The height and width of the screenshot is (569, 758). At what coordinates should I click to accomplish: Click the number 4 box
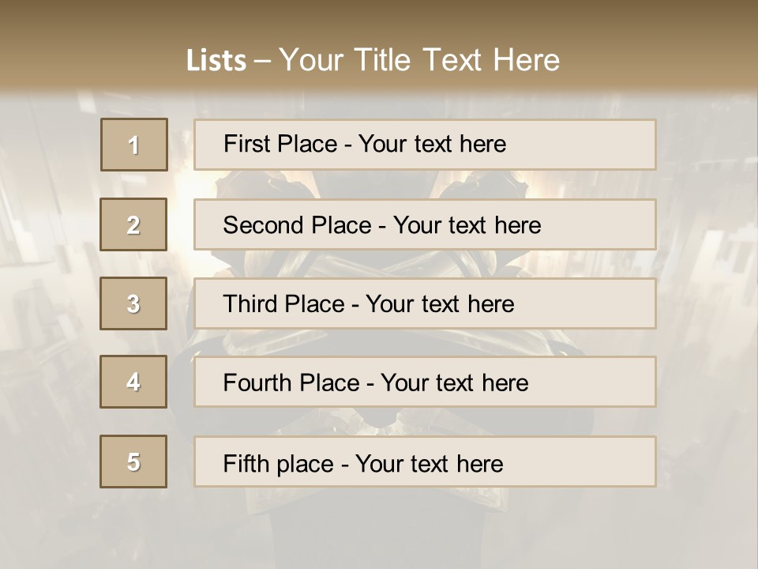click(133, 382)
